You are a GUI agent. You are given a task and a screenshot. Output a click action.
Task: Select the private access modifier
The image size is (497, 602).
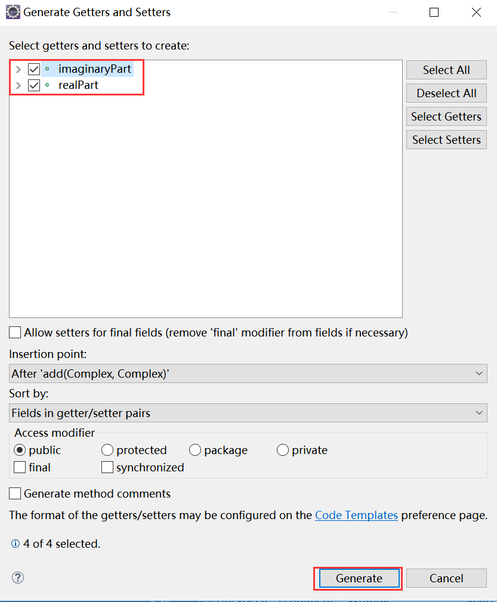[x=282, y=450]
